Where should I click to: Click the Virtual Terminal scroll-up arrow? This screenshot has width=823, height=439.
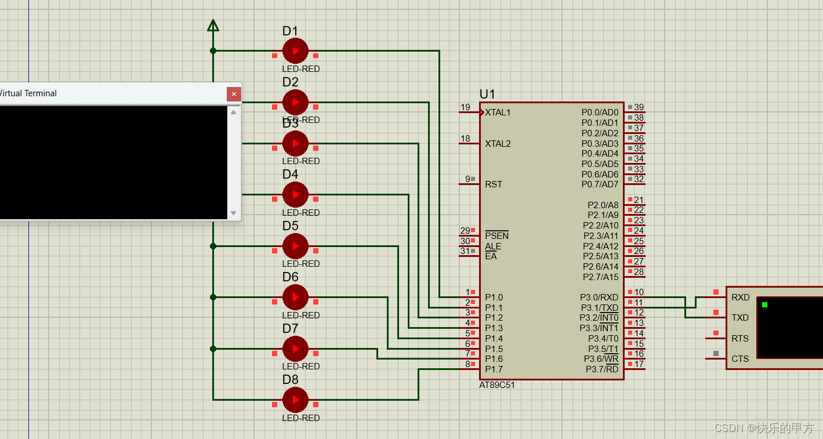[233, 113]
